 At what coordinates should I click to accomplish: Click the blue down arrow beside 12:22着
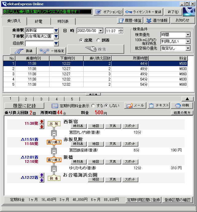(x=42, y=180)
